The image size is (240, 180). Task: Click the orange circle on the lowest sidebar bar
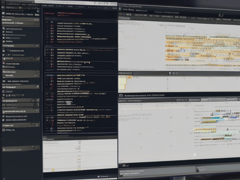coord(37,147)
